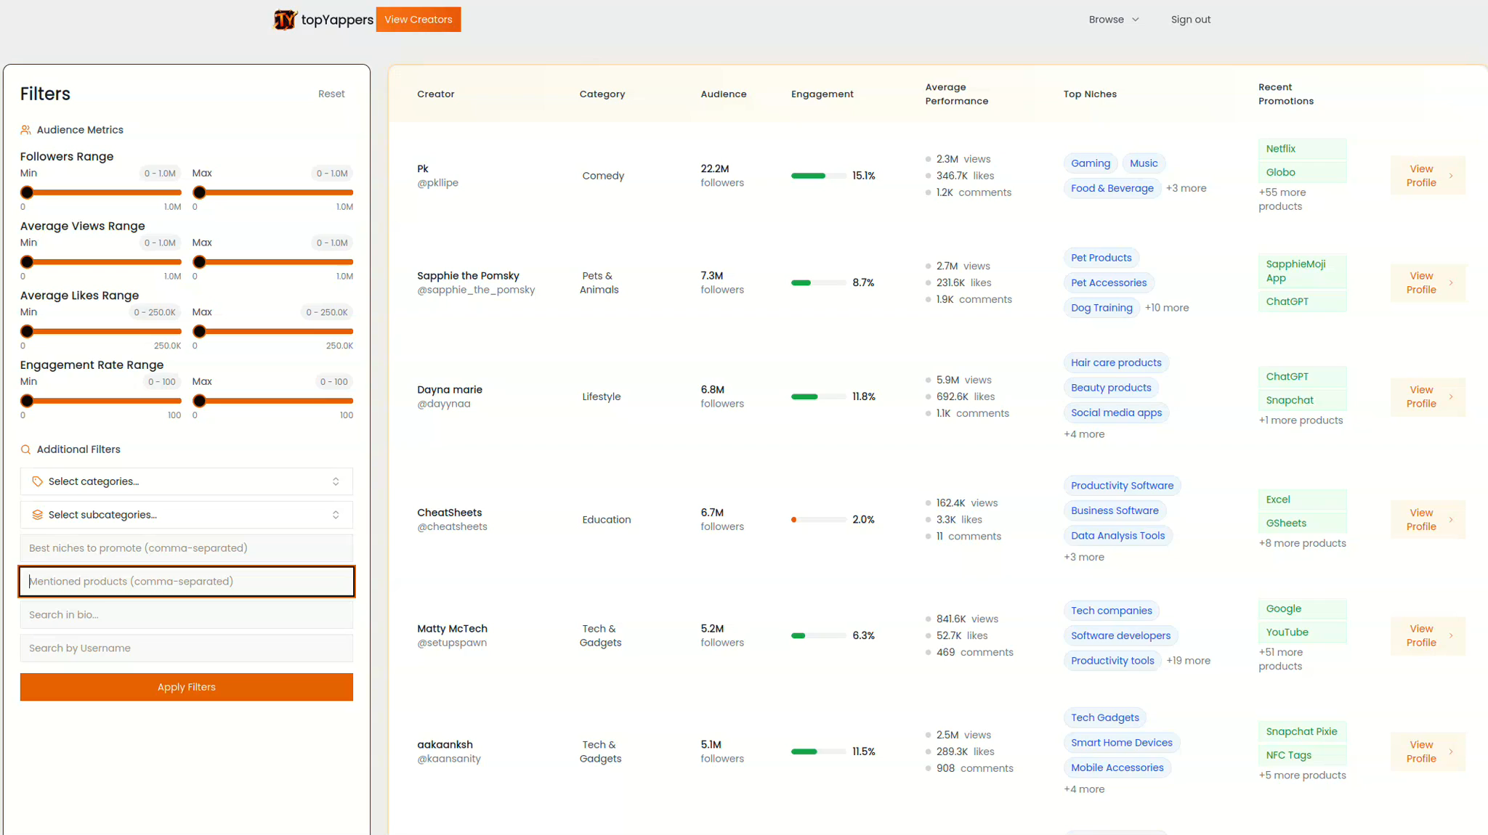Click the Music niche tag

1144,163
